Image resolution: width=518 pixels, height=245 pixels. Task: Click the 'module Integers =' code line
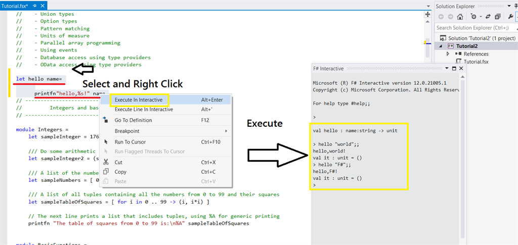click(42, 129)
